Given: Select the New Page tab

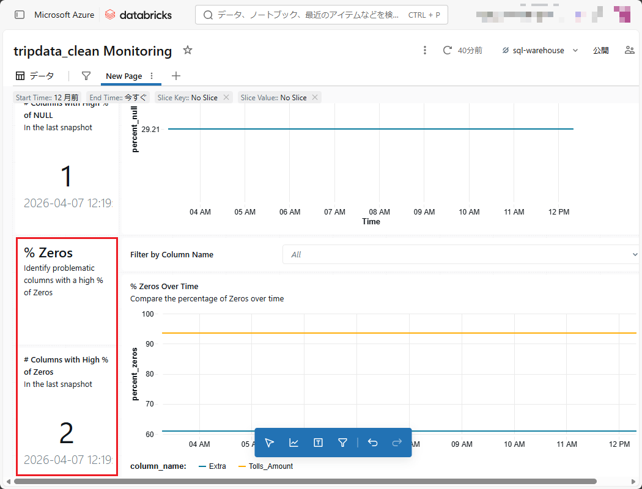Looking at the screenshot, I should (x=124, y=76).
